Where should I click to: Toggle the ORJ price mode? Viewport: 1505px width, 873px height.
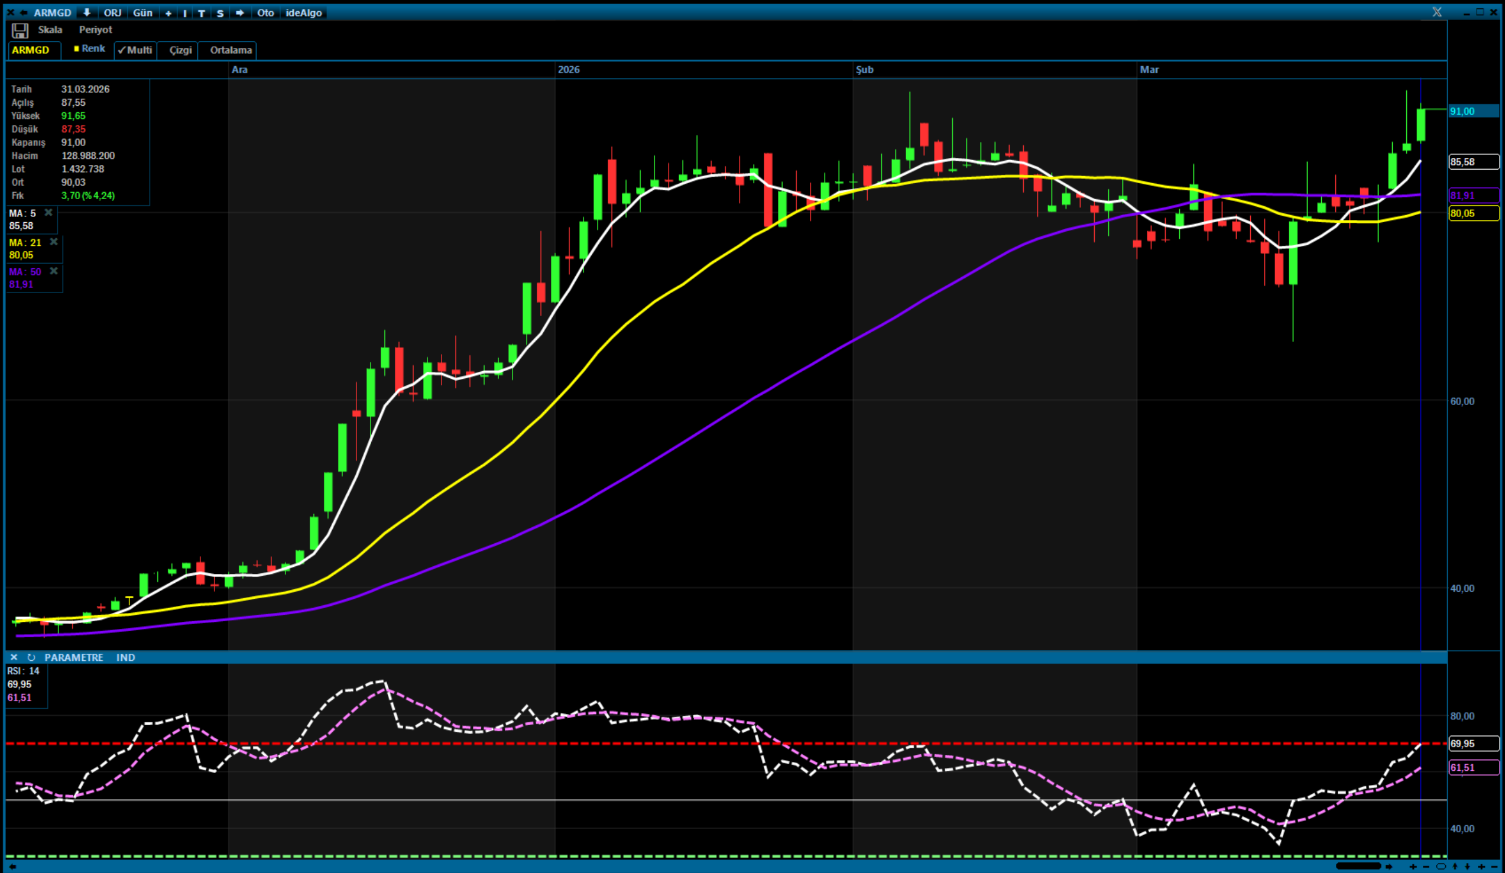point(112,12)
